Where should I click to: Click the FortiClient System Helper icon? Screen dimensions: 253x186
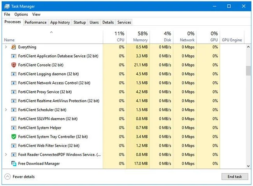pyautogui.click(x=14, y=128)
